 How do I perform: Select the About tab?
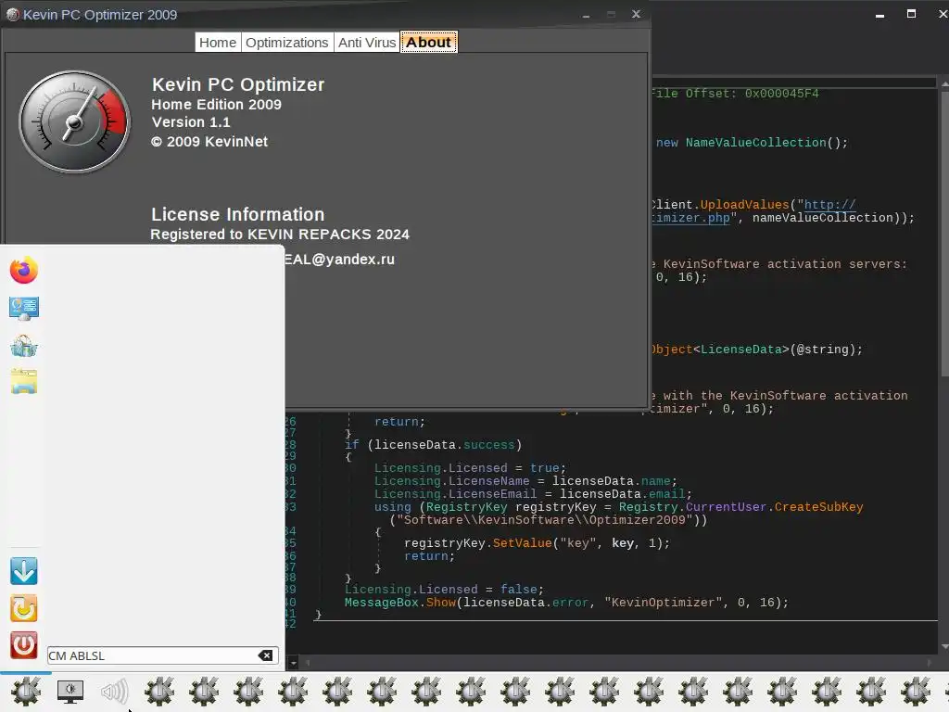click(428, 43)
